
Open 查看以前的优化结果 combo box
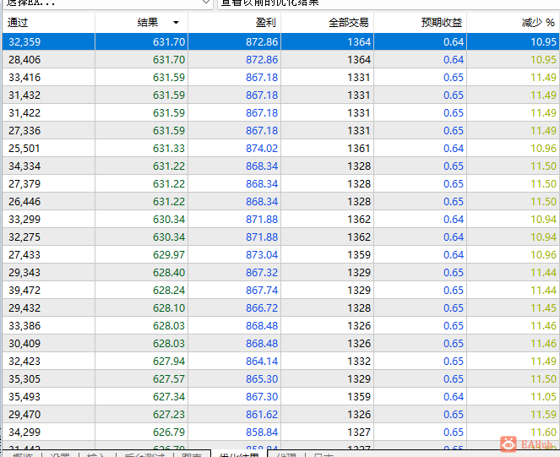[389, 3]
